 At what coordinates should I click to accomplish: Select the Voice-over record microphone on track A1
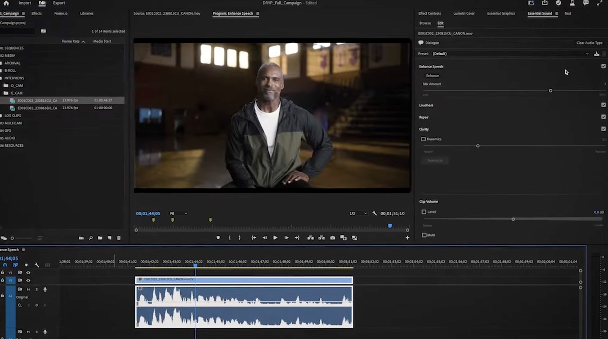click(45, 289)
